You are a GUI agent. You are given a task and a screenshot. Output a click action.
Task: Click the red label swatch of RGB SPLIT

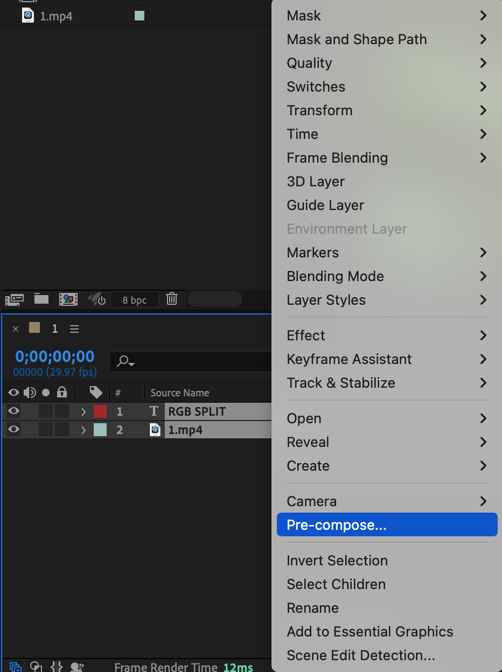coord(100,412)
